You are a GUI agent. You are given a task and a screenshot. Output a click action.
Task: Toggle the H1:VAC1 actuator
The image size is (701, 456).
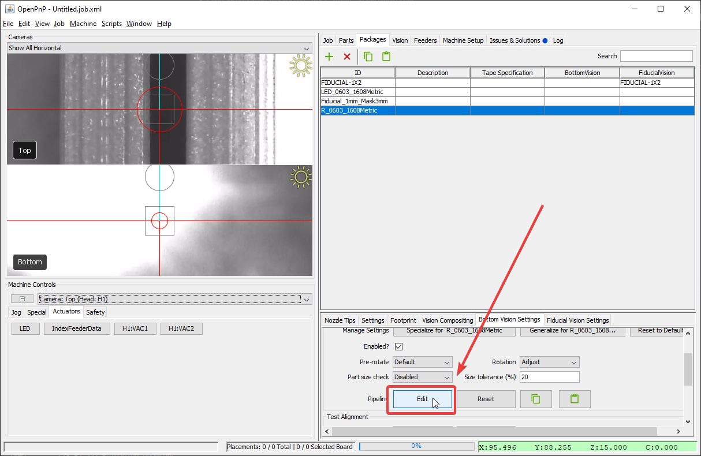[135, 328]
